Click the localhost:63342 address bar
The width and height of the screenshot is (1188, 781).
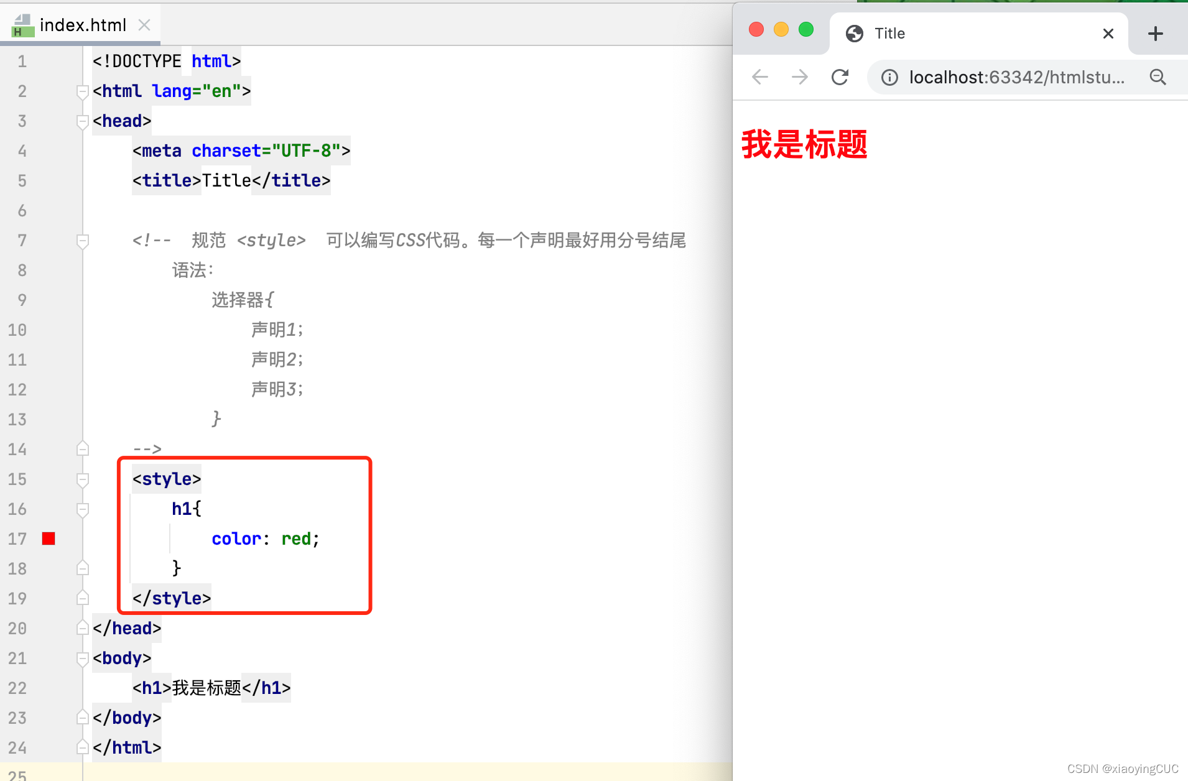(x=1016, y=77)
